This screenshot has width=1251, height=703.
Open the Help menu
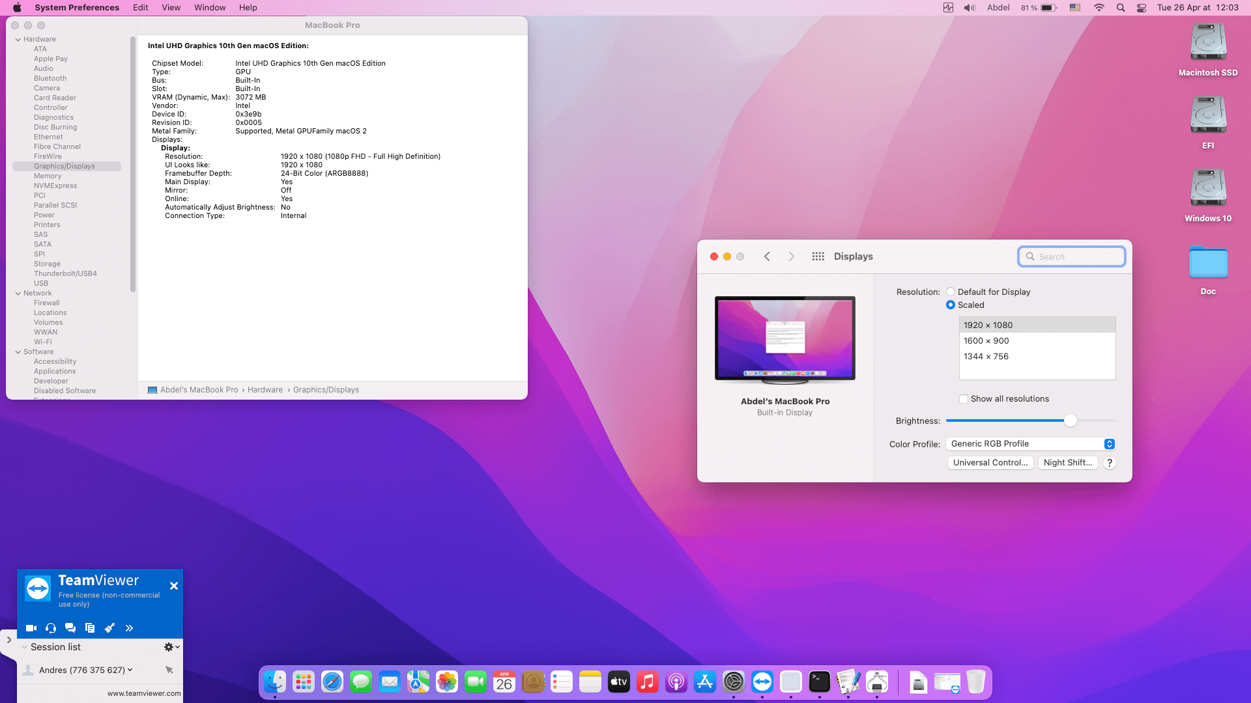pos(248,8)
